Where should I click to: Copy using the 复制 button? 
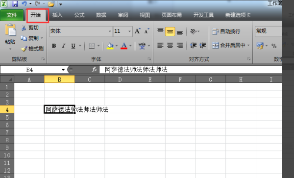(30, 38)
